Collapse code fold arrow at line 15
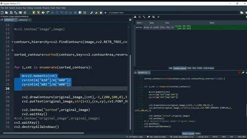This screenshot has height=139, width=247. tap(12, 42)
